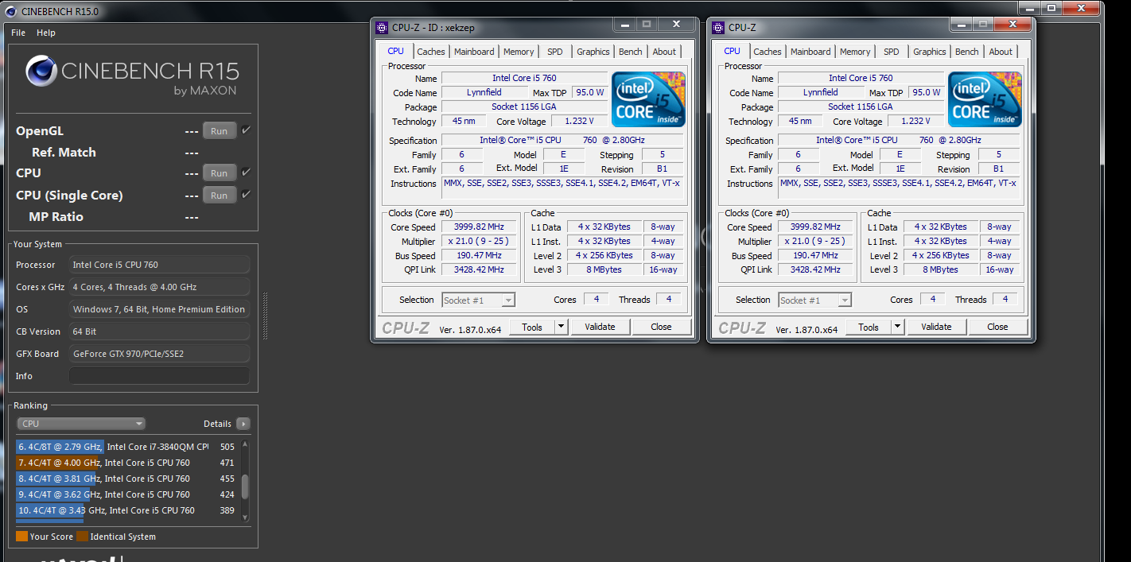Switch to Graphics tab in first CPU-Z
This screenshot has height=562, width=1131.
pos(593,52)
